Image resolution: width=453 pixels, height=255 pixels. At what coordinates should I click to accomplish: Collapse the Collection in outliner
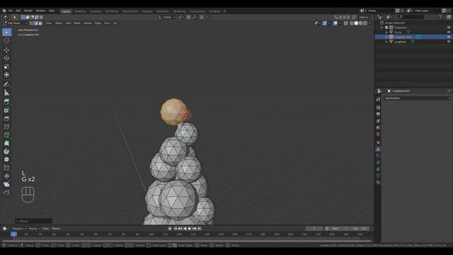click(x=382, y=28)
